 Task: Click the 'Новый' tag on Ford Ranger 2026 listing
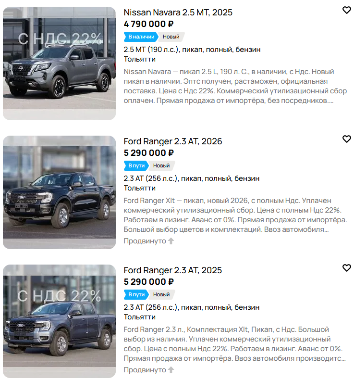click(x=161, y=166)
